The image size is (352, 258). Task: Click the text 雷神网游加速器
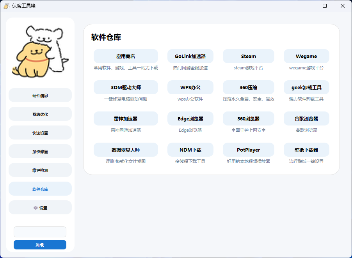click(126, 130)
